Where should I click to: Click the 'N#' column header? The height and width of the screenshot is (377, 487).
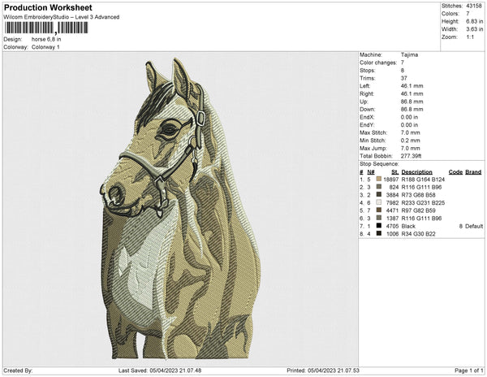(371, 172)
